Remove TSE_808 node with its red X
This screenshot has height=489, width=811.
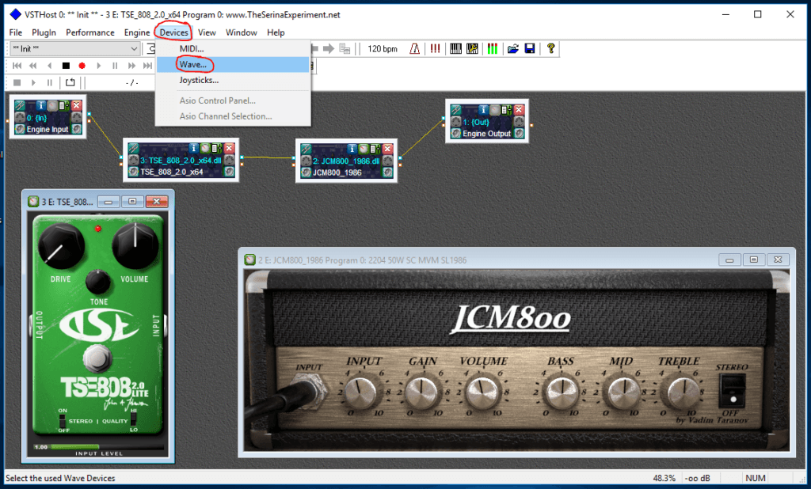[229, 148]
